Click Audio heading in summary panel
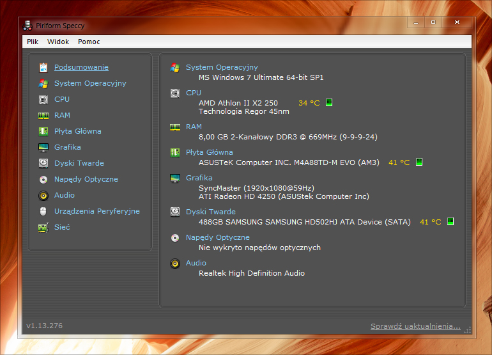The height and width of the screenshot is (355, 492). pos(196,263)
